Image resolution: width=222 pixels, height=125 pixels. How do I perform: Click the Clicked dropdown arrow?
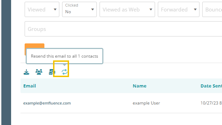[93, 9]
